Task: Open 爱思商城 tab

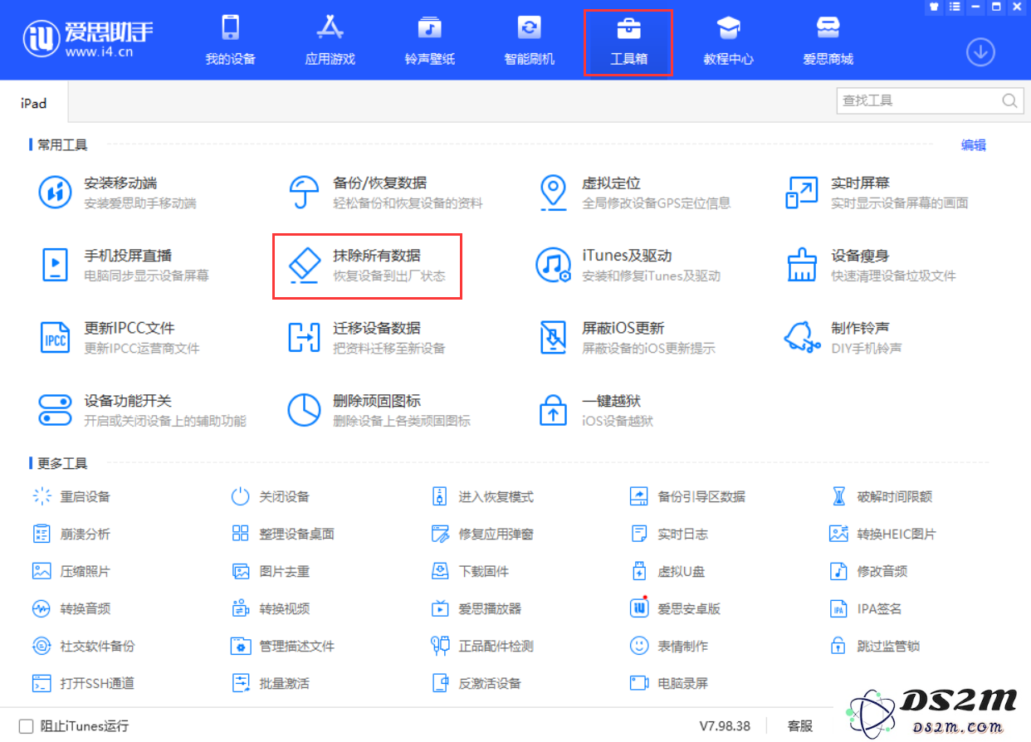Action: point(828,40)
